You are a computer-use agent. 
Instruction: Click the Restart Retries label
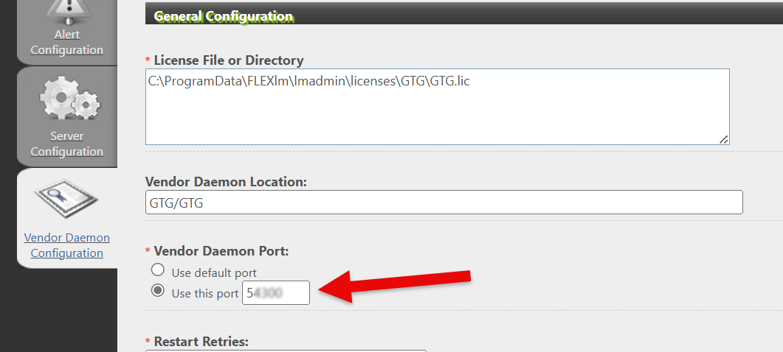[x=201, y=342]
